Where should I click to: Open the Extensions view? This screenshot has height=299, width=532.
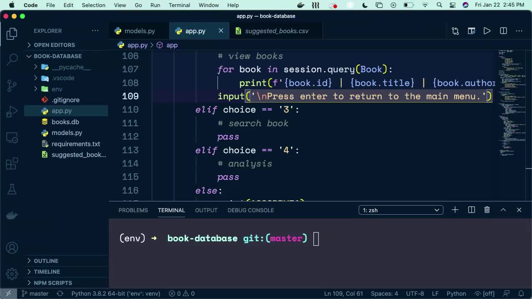coord(12,164)
